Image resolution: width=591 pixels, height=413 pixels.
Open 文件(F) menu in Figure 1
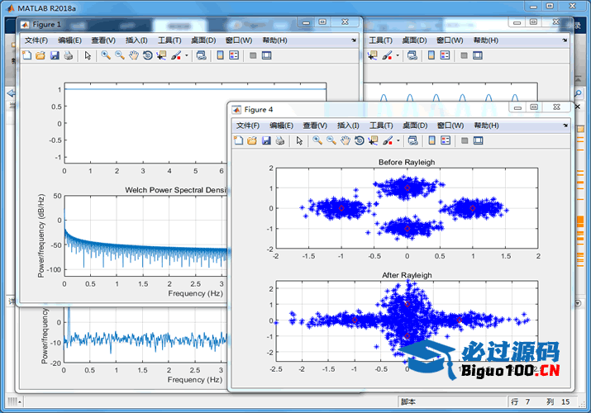[x=36, y=40]
